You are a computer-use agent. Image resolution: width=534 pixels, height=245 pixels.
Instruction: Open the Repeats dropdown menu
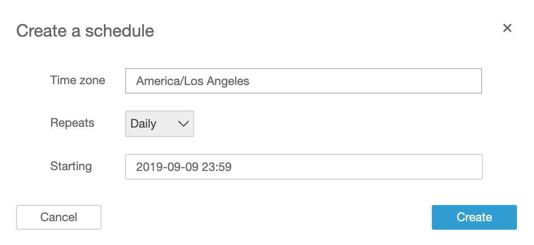coord(160,124)
